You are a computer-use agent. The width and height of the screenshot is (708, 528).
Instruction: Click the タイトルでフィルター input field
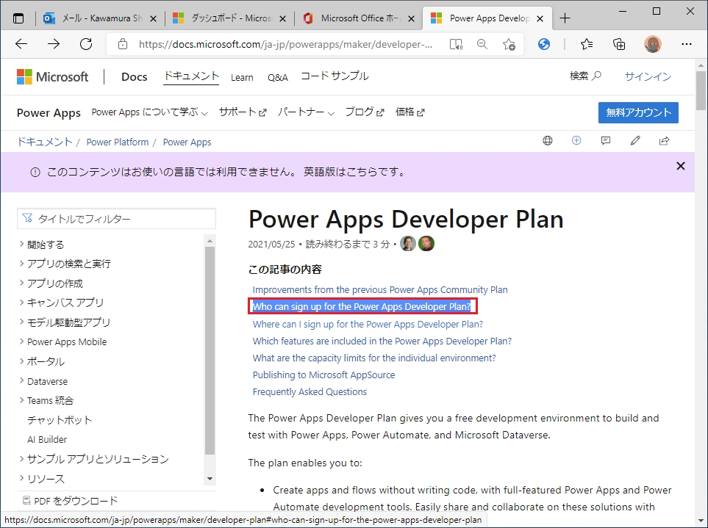click(x=116, y=219)
